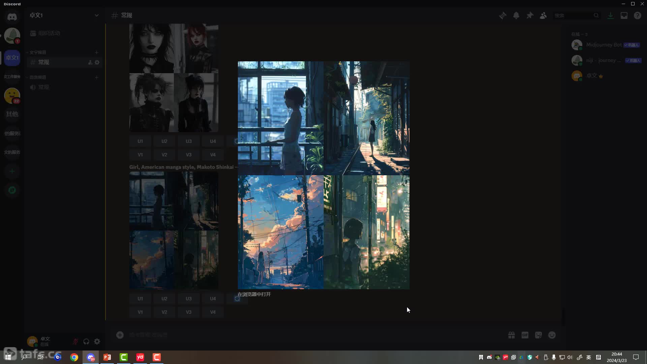Click the enlarged anime girl image preview
This screenshot has height=364, width=647.
point(323,175)
